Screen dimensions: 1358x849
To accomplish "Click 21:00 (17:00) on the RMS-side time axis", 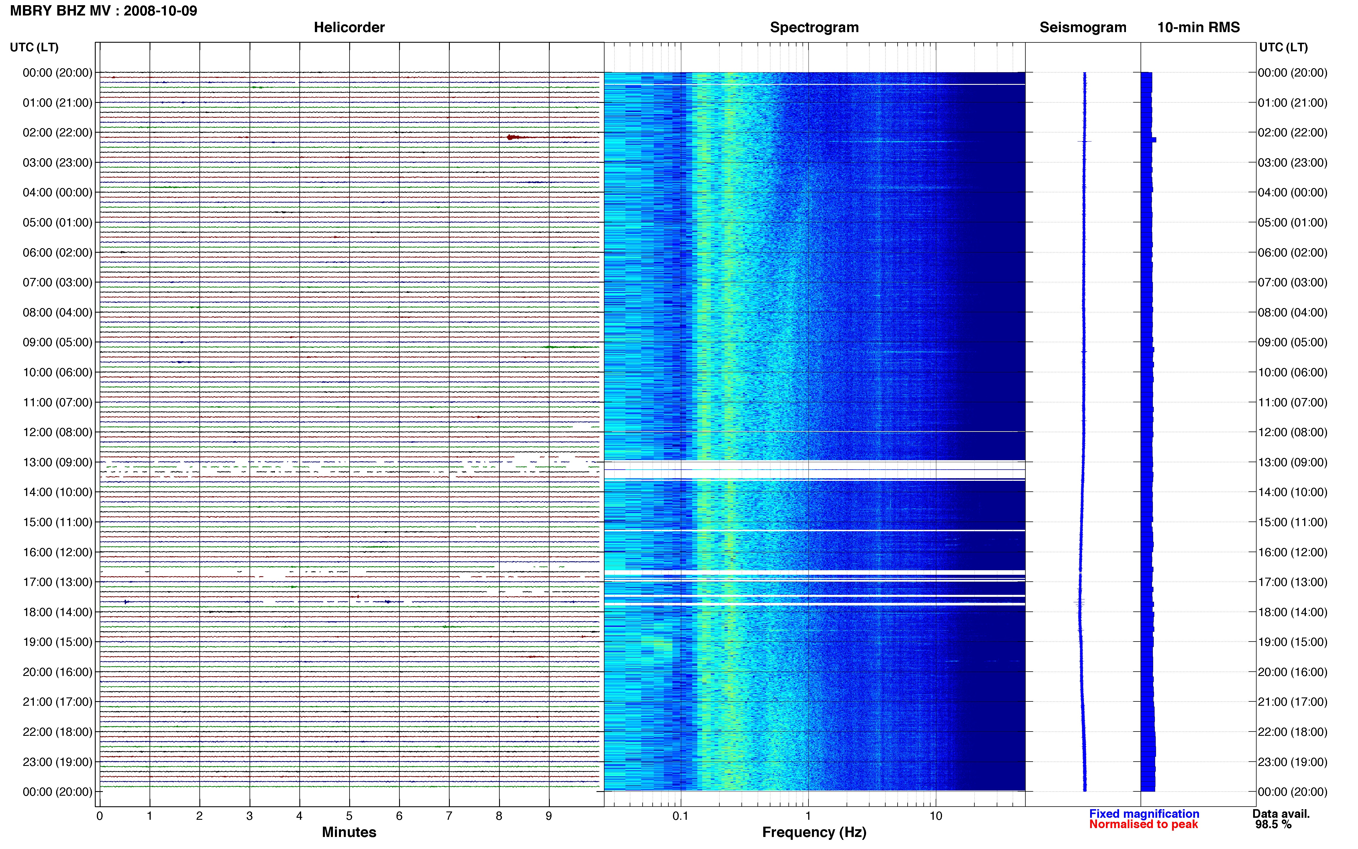I will (1292, 702).
